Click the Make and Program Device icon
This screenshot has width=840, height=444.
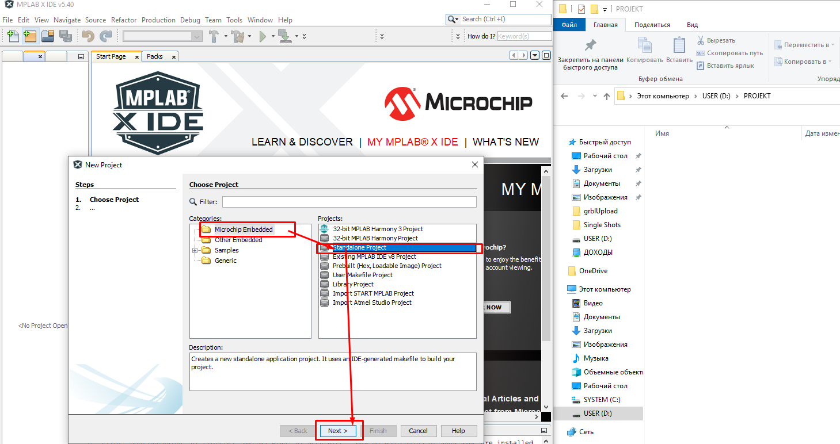point(285,36)
